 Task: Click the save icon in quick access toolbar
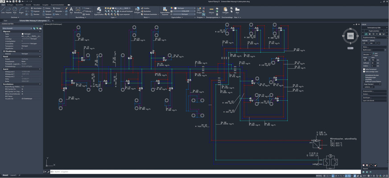[x=13, y=1]
